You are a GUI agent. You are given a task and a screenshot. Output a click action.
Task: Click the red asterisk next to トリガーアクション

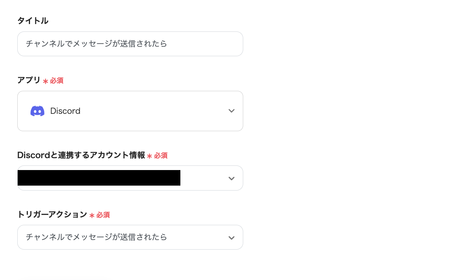pyautogui.click(x=92, y=215)
